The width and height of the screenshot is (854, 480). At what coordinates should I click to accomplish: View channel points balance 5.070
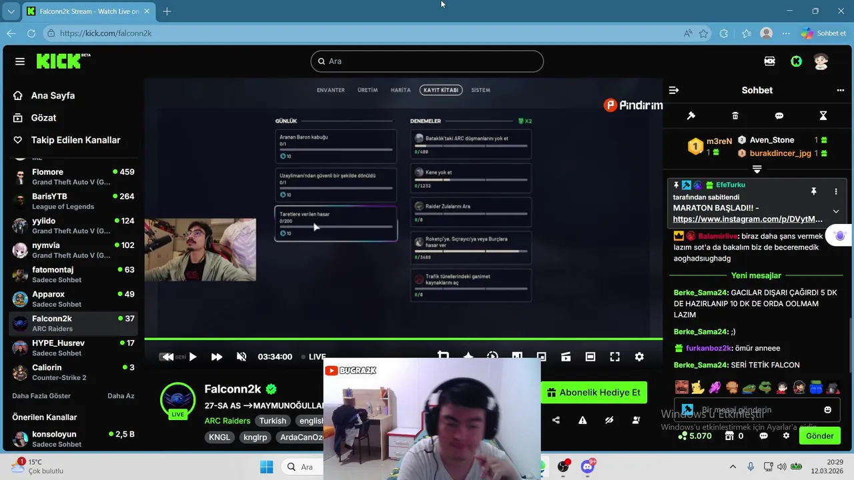click(695, 436)
